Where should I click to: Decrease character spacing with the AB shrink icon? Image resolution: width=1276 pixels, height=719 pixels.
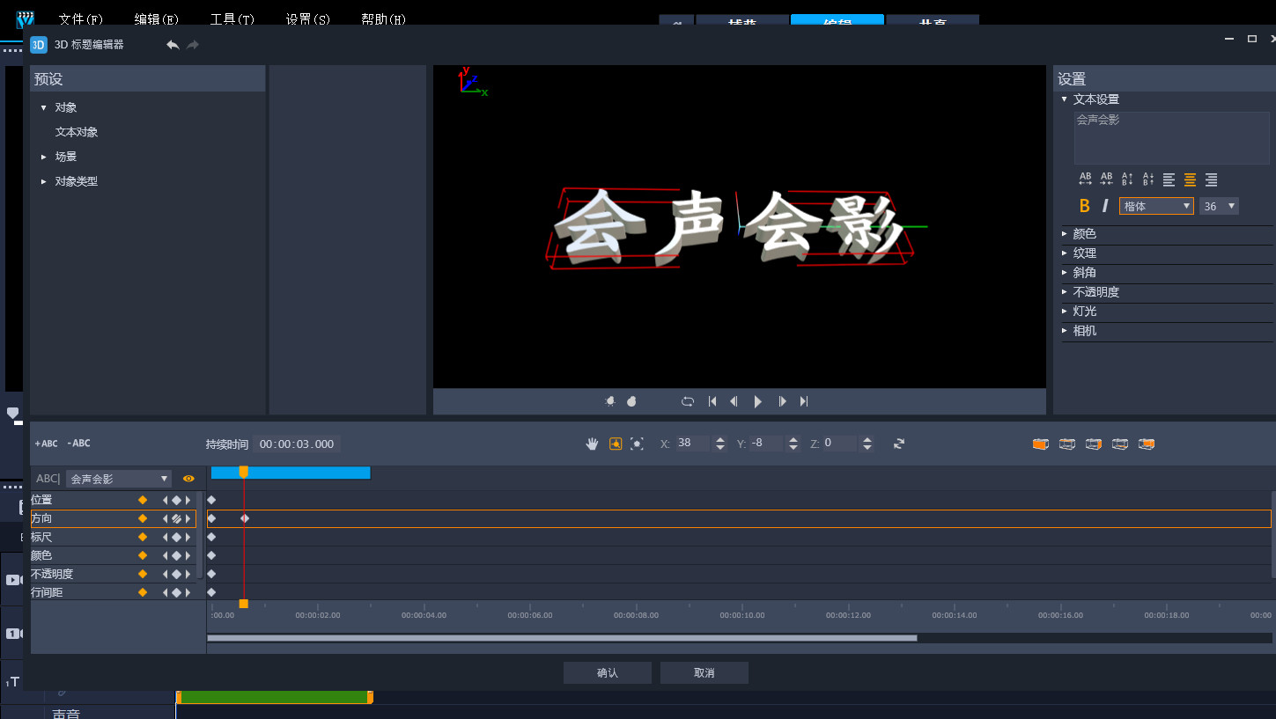click(x=1106, y=180)
